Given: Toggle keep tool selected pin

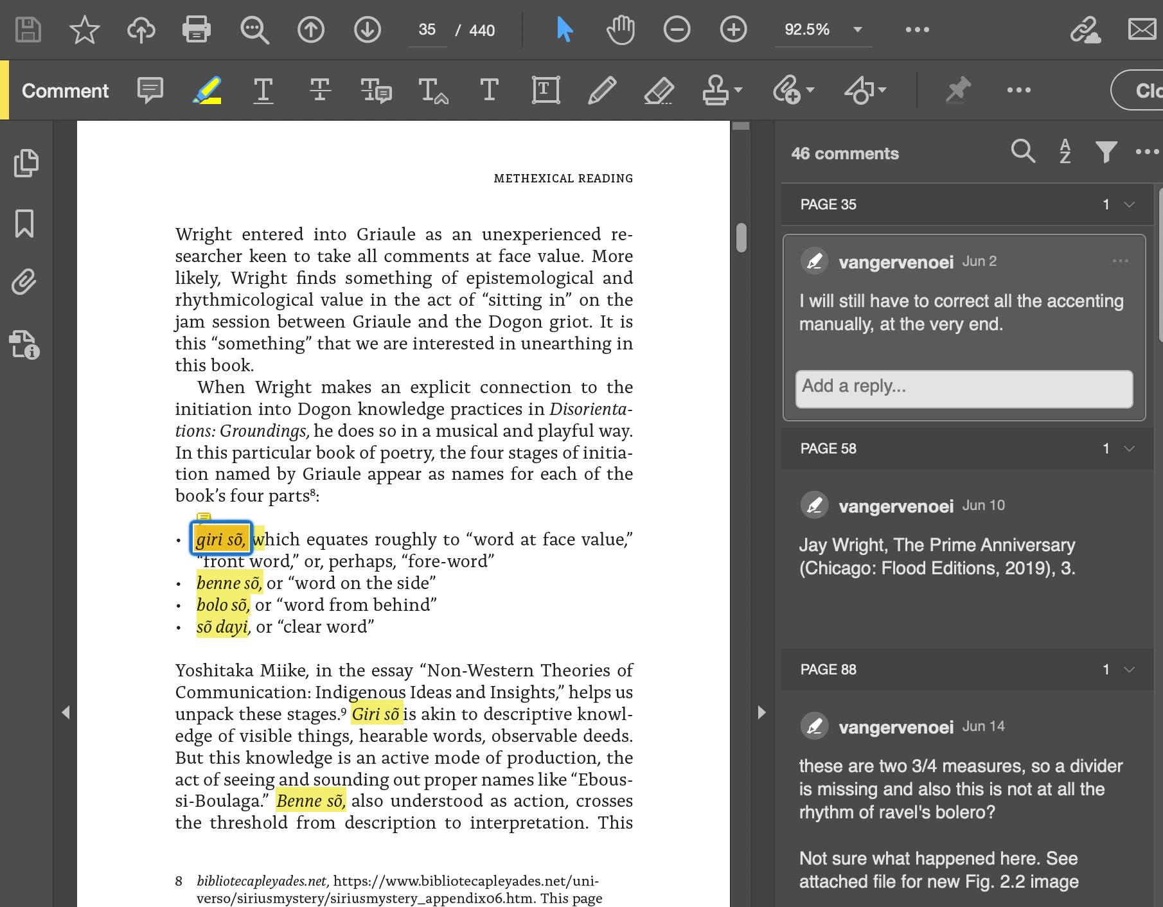Looking at the screenshot, I should 957,91.
